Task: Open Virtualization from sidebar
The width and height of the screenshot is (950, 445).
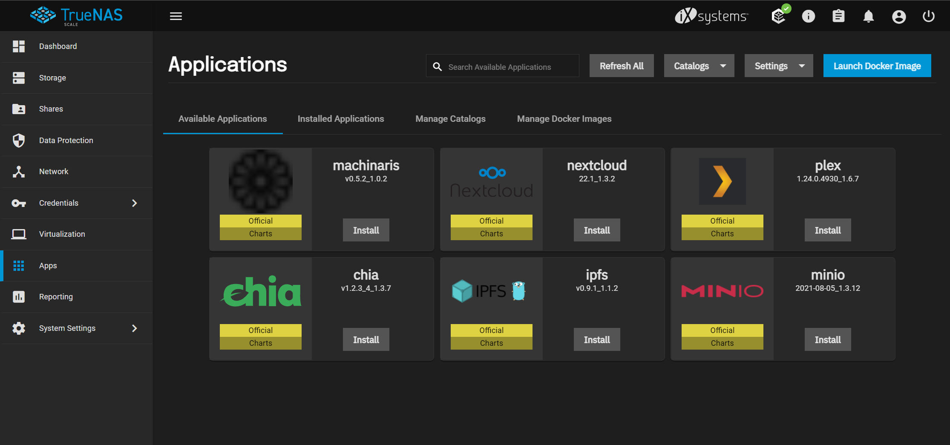Action: pyautogui.click(x=77, y=234)
